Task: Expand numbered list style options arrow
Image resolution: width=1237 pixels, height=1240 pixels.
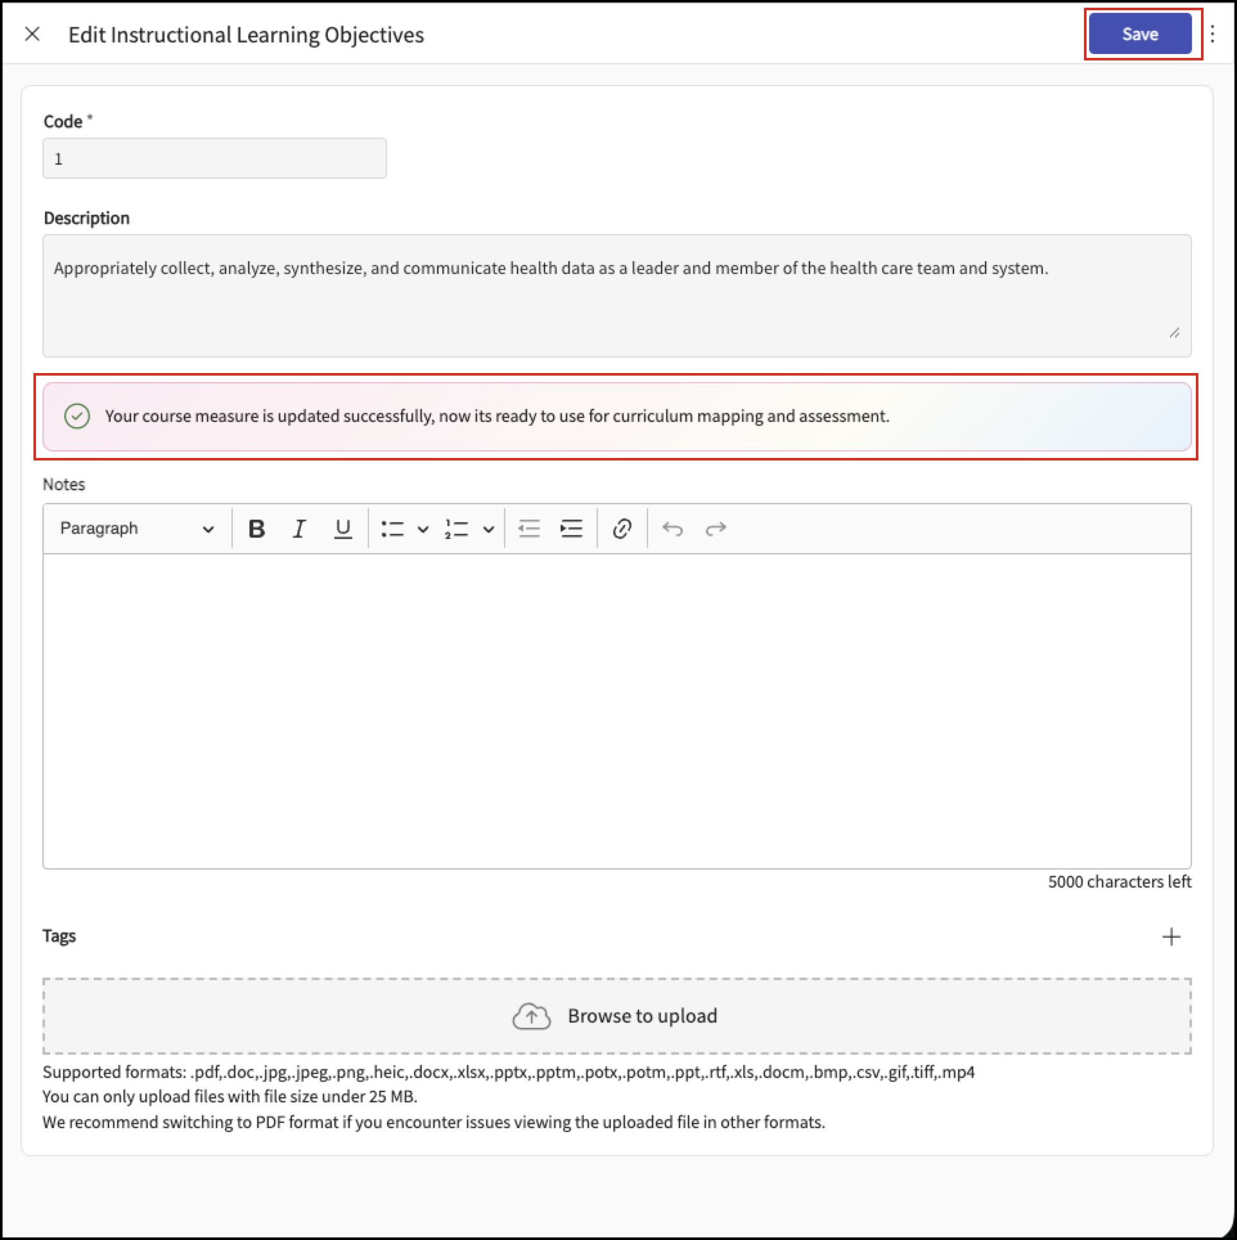Action: (x=489, y=529)
